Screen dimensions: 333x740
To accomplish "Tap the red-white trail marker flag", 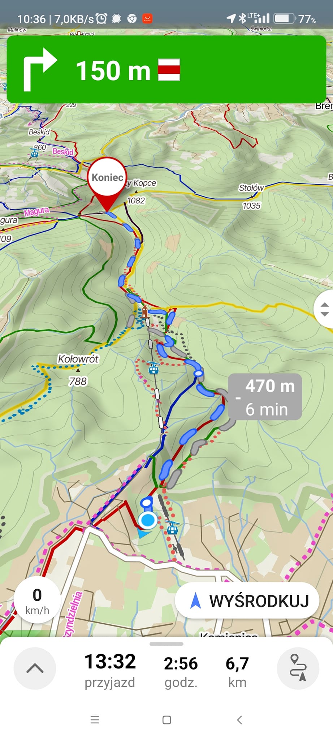I will pos(169,69).
